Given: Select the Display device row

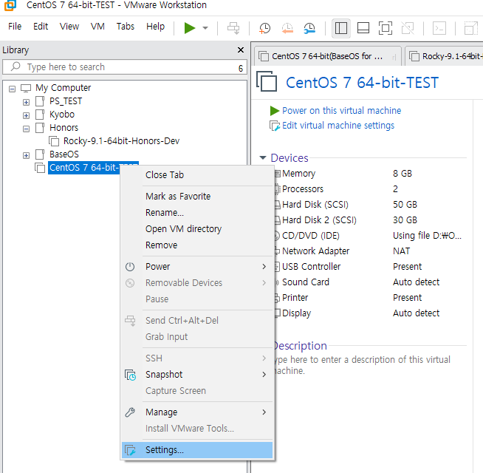Looking at the screenshot, I should [371, 313].
